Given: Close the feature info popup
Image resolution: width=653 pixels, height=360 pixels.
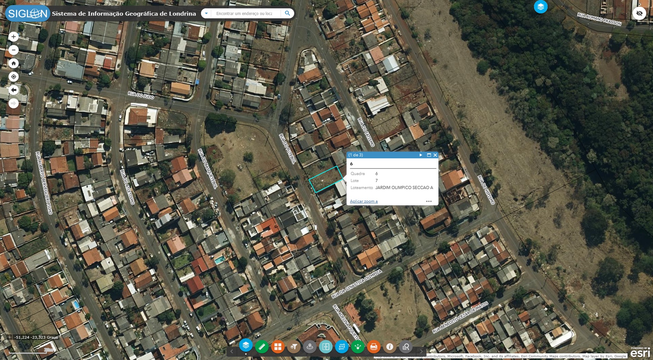Looking at the screenshot, I should [435, 155].
